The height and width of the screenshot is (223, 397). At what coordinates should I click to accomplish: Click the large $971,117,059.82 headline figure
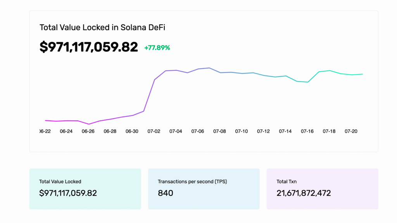click(89, 47)
